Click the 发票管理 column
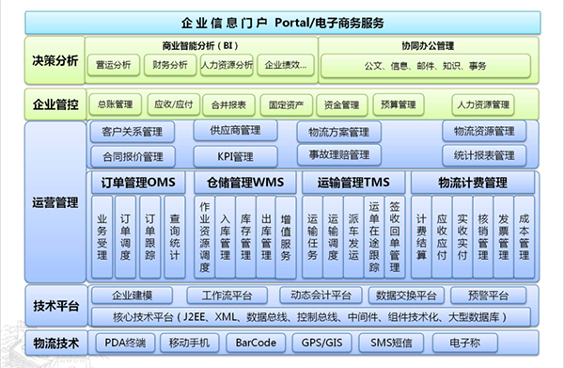Screen dimensions: 564x368 (x=504, y=237)
